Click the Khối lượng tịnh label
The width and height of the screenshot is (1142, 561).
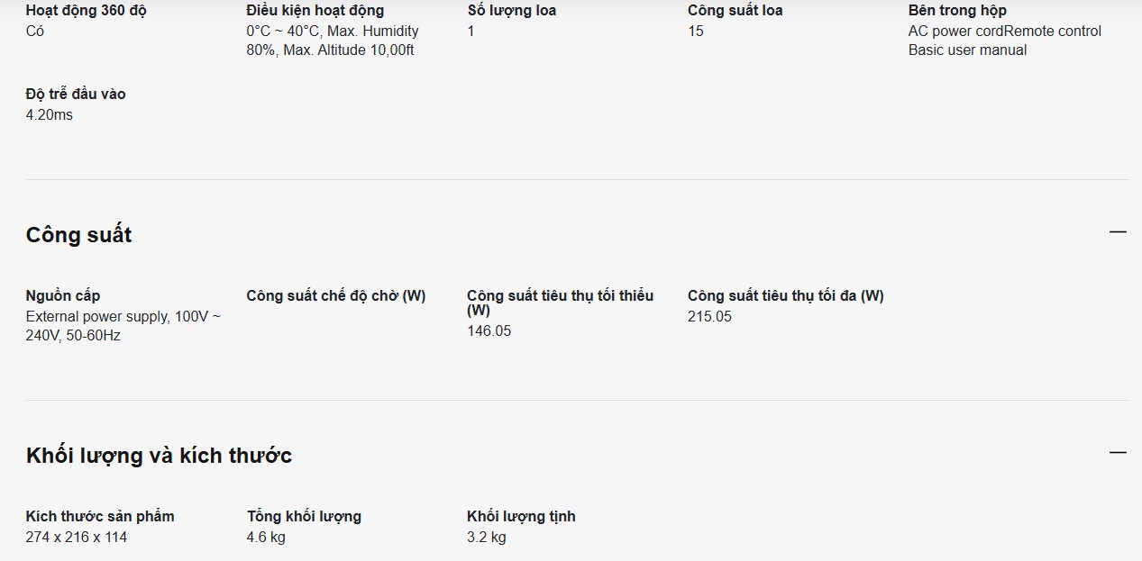click(521, 516)
